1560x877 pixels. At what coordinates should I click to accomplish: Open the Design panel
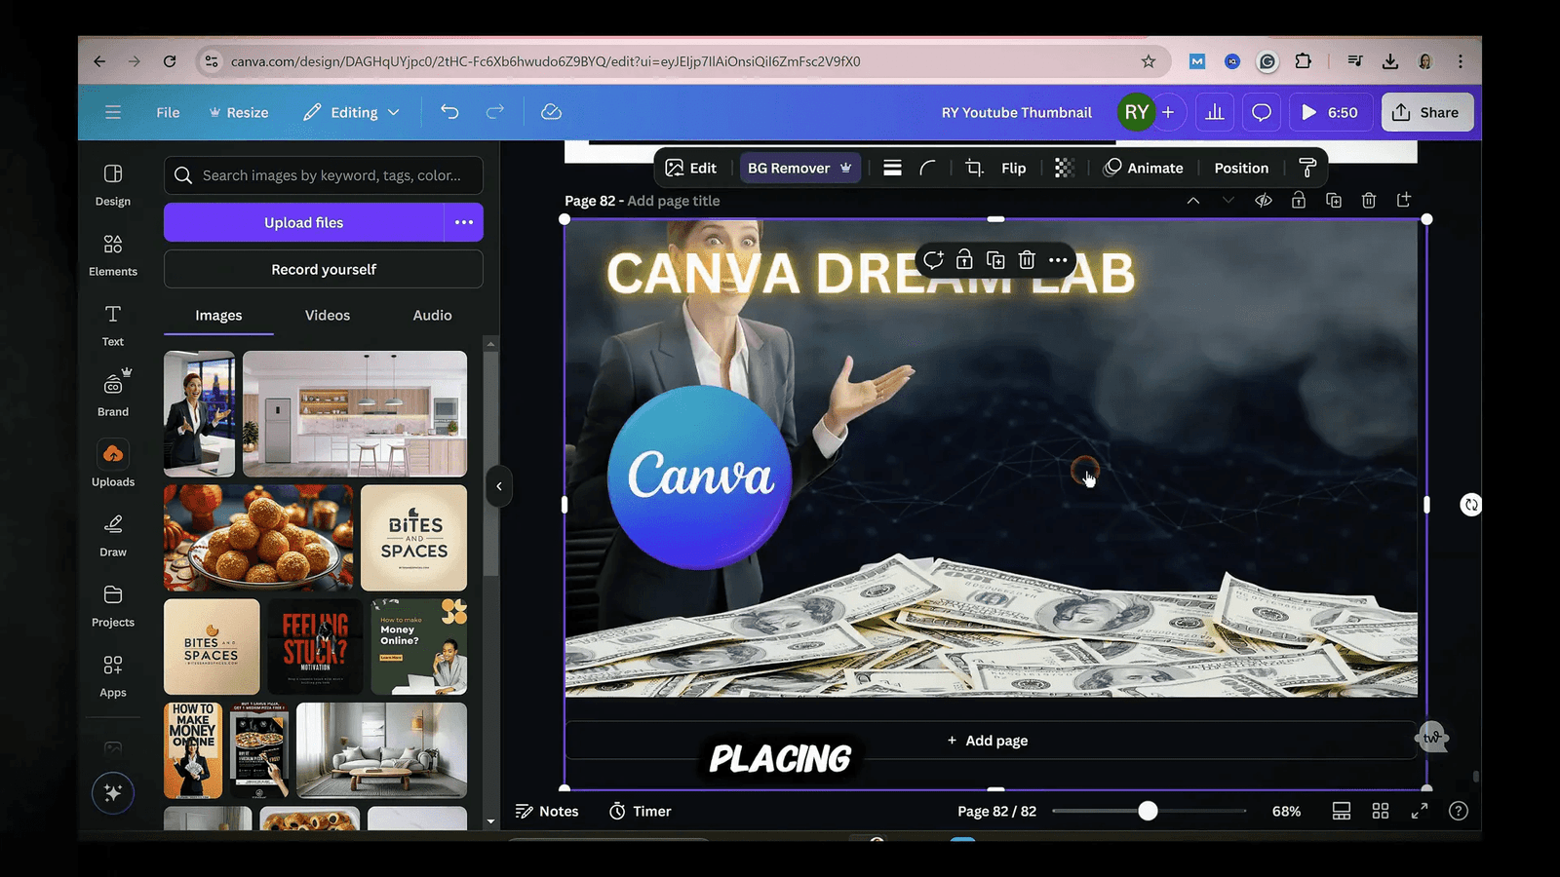pyautogui.click(x=113, y=184)
